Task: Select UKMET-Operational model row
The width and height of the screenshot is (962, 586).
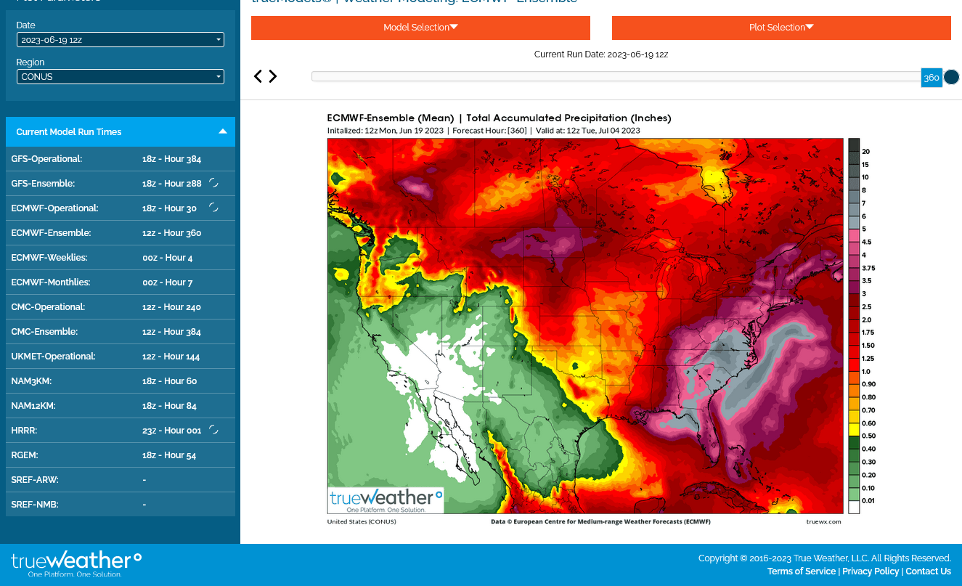Action: 121,357
